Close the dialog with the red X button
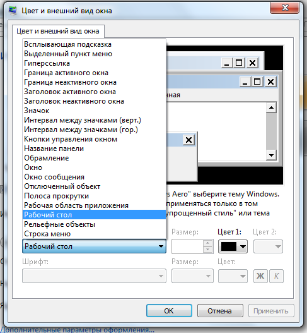Screen dimensions: 307x333 pyautogui.click(x=285, y=8)
